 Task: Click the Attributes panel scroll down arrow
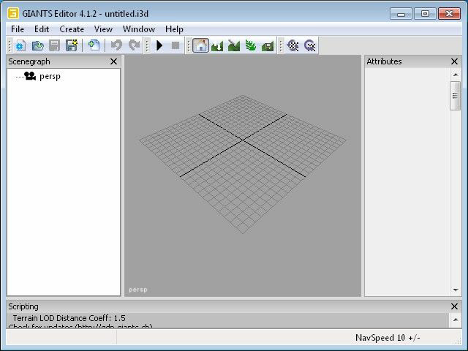coord(455,291)
